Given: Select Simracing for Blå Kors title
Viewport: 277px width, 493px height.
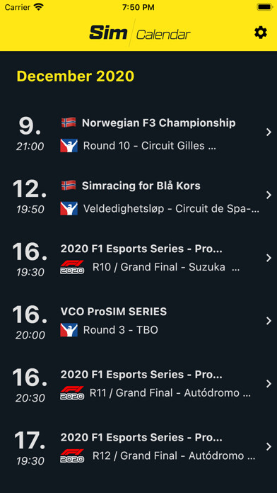Looking at the screenshot, I should pyautogui.click(x=141, y=186).
